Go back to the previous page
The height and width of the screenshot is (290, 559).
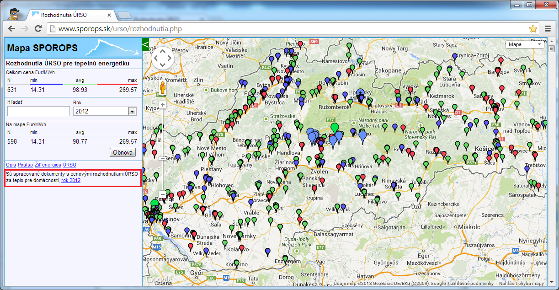(11, 29)
